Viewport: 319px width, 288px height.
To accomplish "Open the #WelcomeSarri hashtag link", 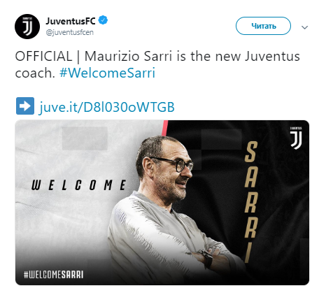I will [x=107, y=73].
